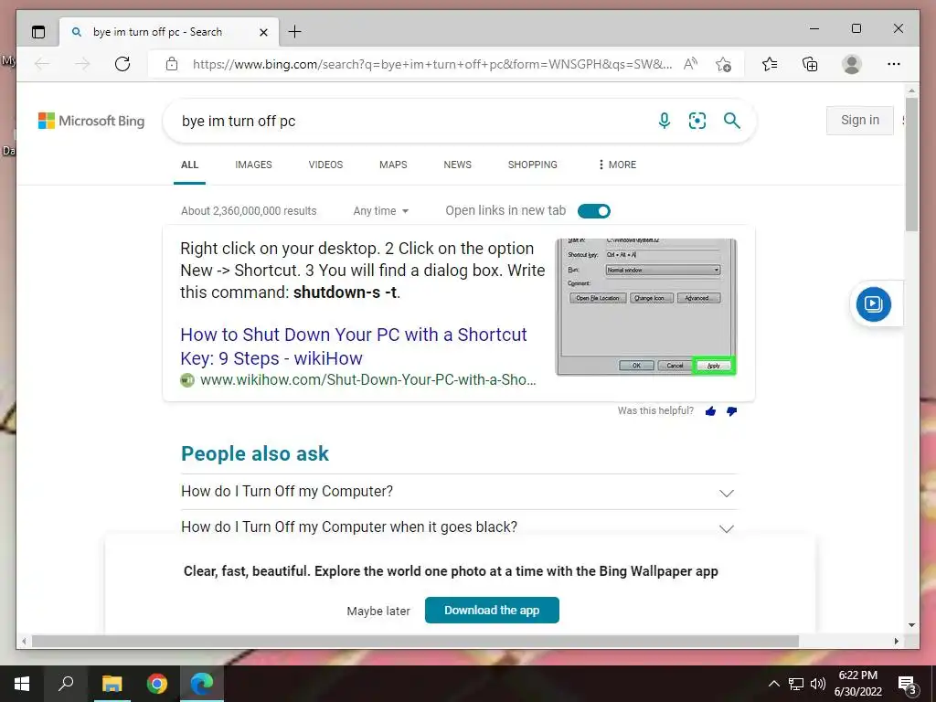Switch to the VIDEOS tab

pyautogui.click(x=326, y=165)
